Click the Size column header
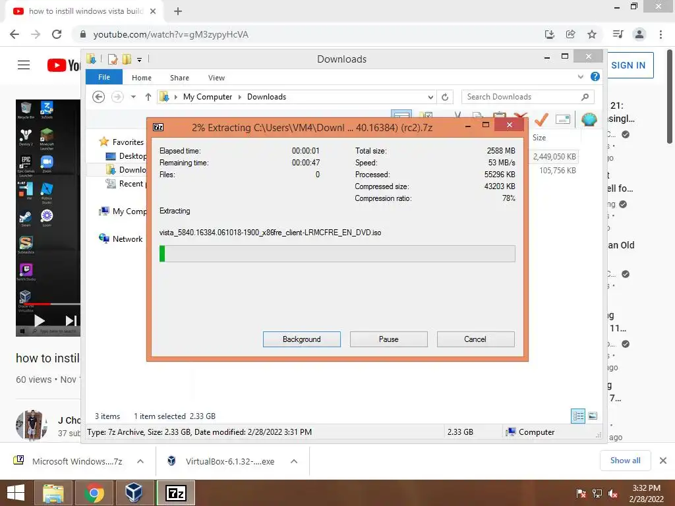 coord(539,138)
